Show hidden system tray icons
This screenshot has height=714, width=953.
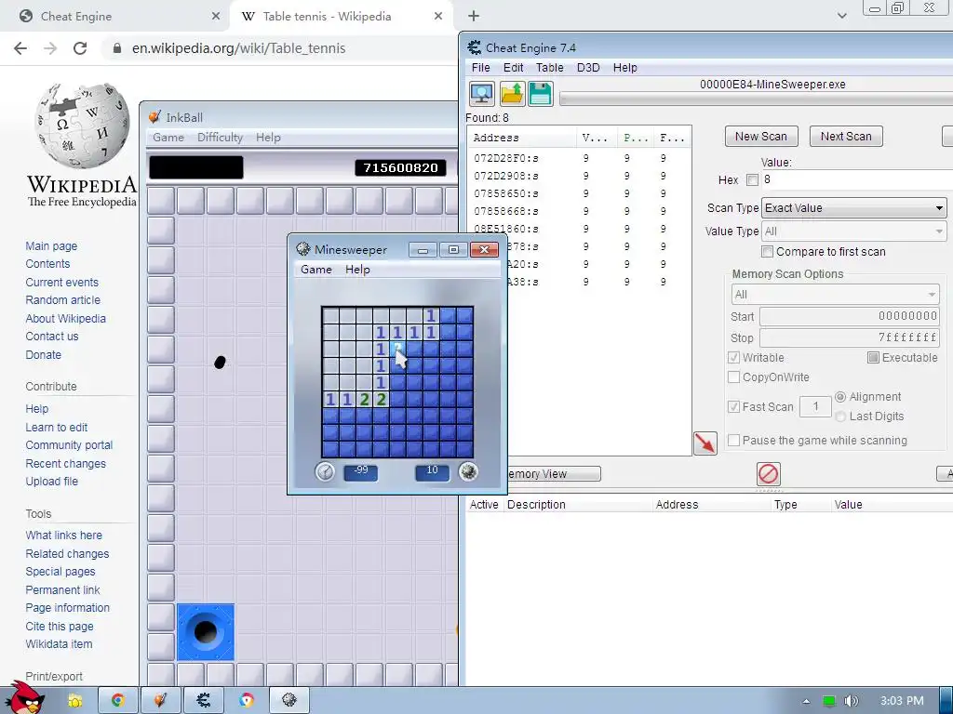click(x=806, y=701)
